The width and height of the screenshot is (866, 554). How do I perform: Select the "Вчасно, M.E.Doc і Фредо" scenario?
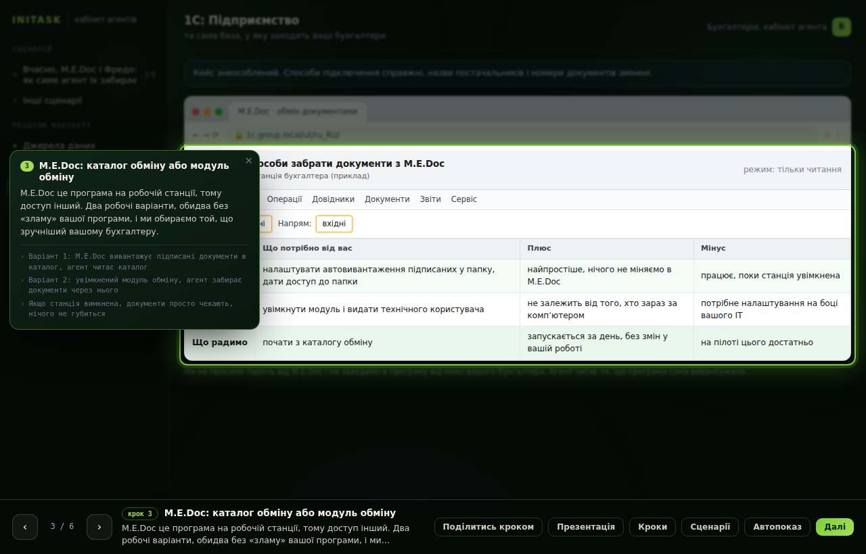click(x=80, y=74)
